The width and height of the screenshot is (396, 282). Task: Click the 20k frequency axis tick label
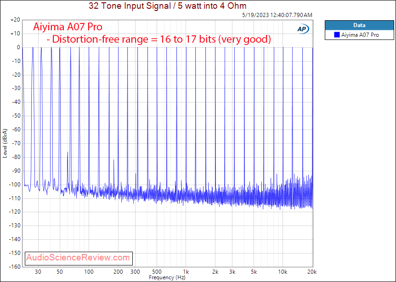pos(312,272)
